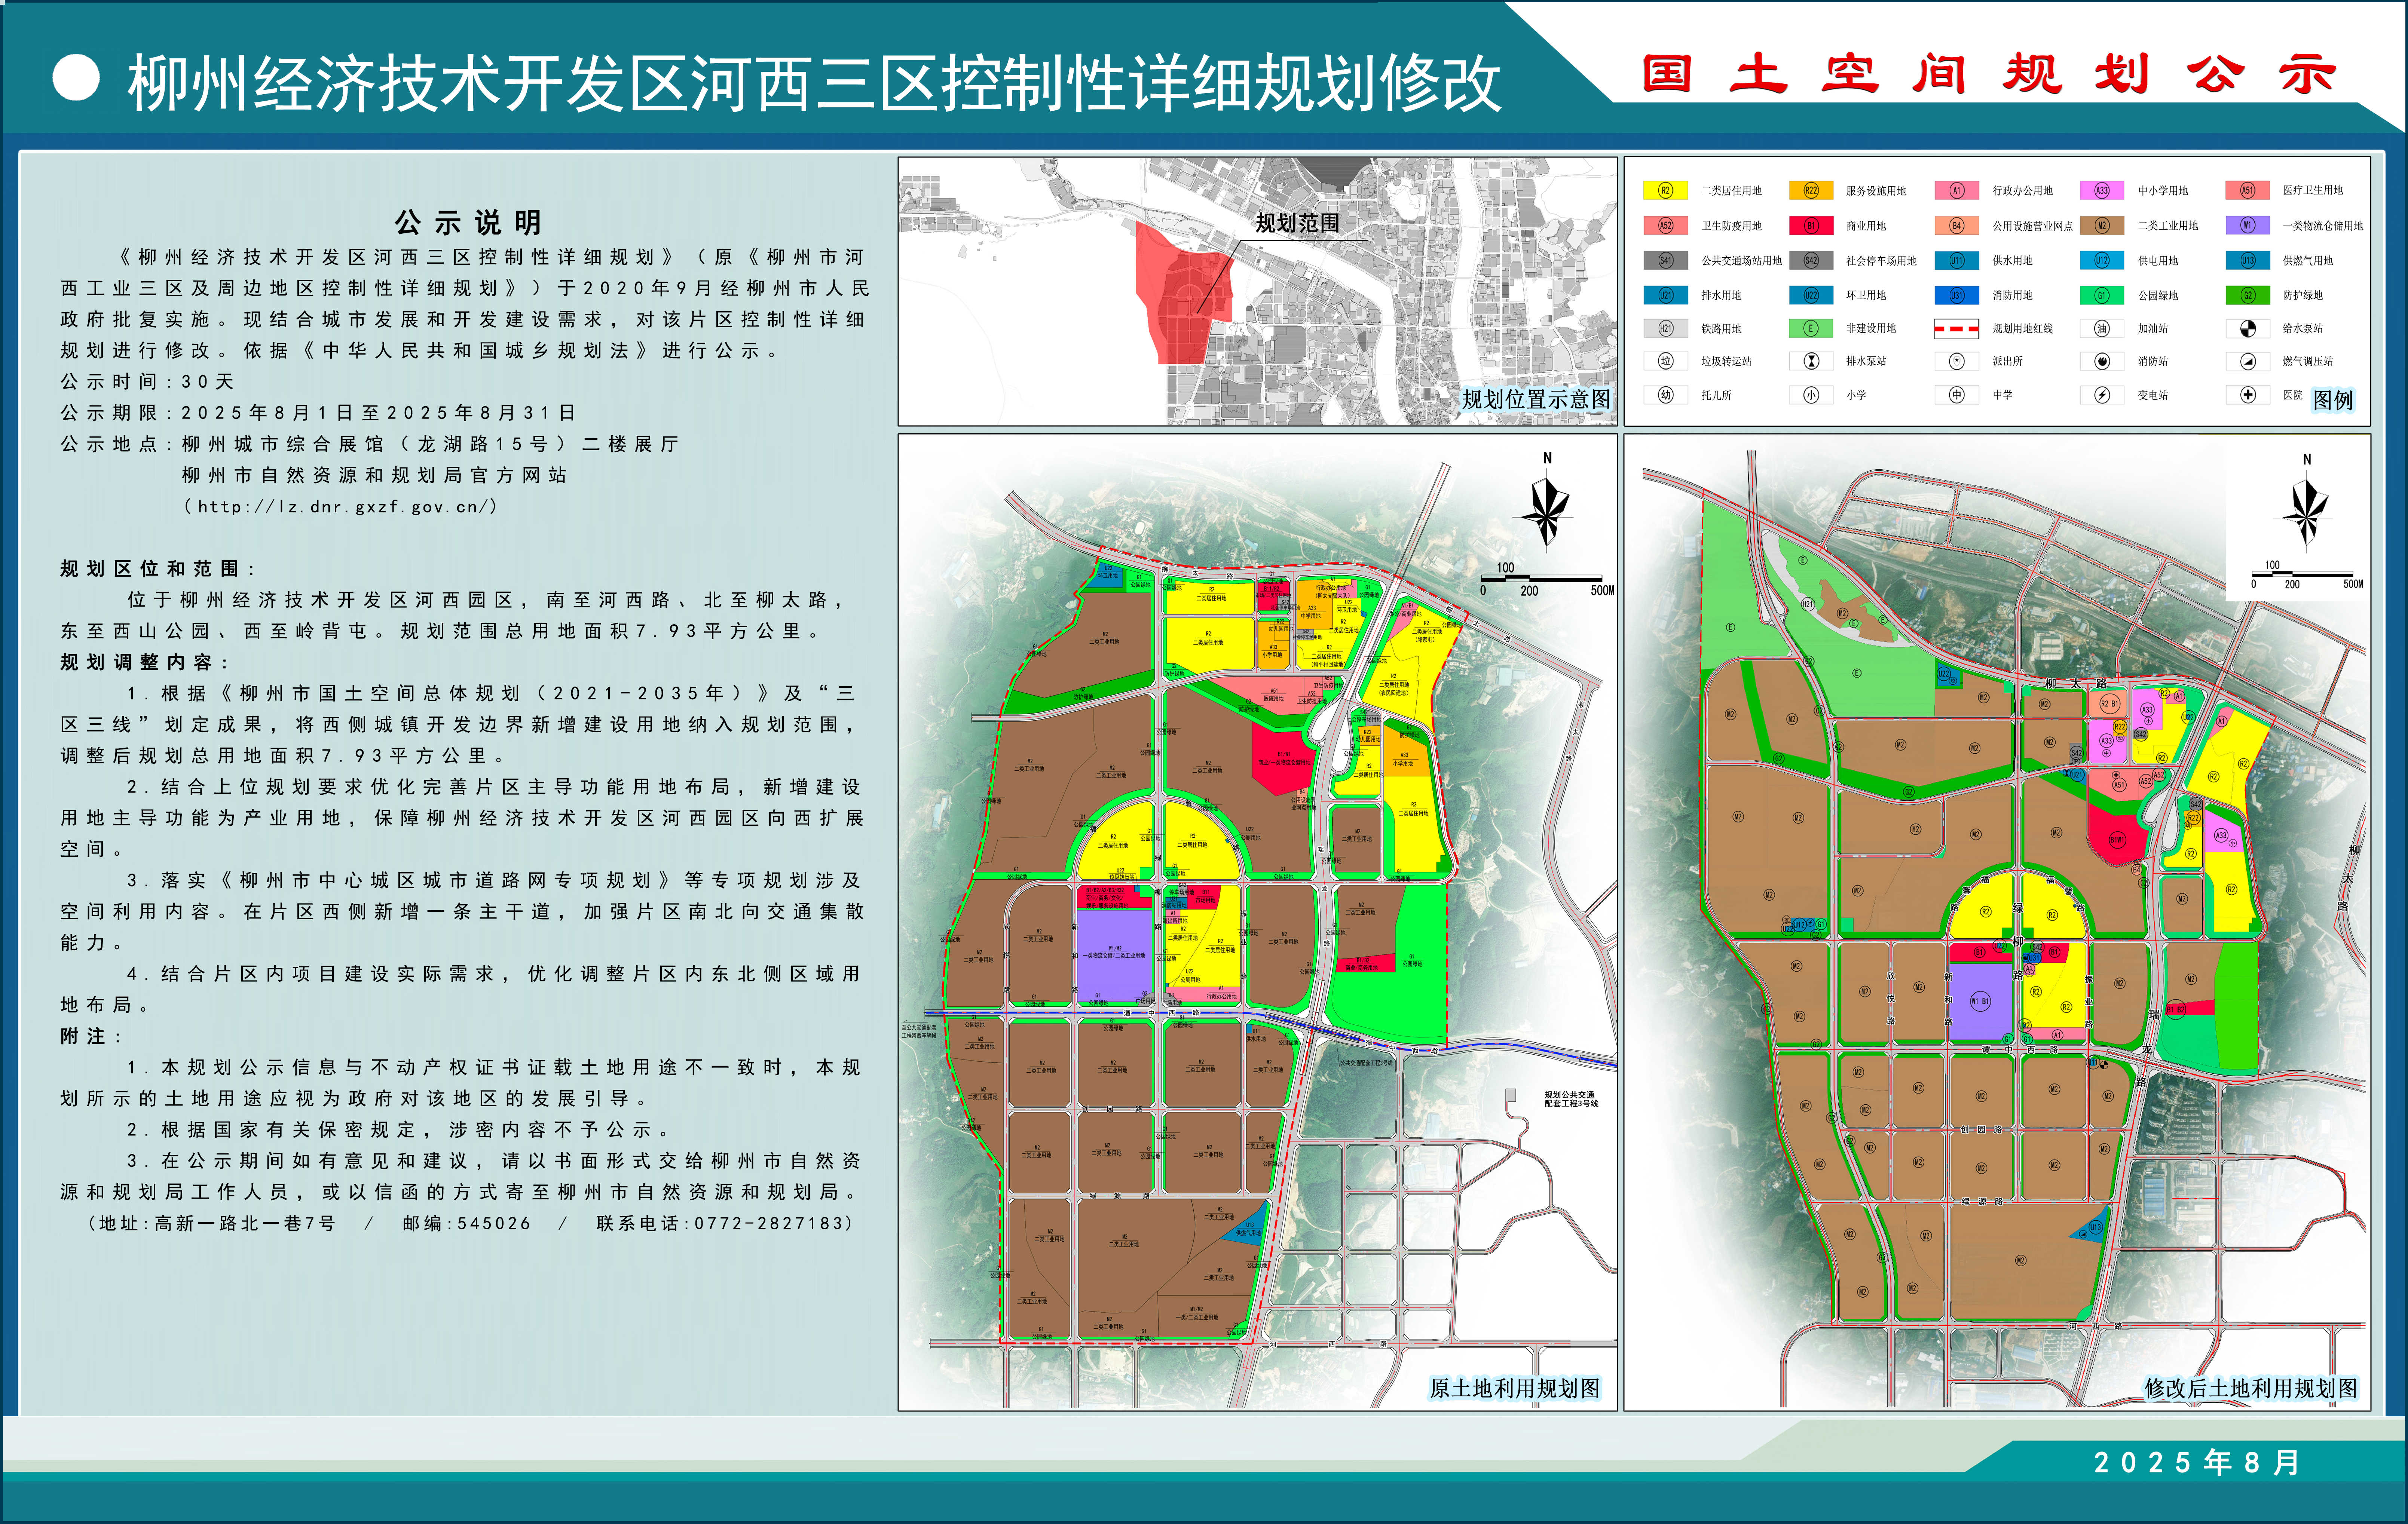Click the red 国土空间规划公示 banner text
This screenshot has height=1524, width=2408.
coord(1990,74)
